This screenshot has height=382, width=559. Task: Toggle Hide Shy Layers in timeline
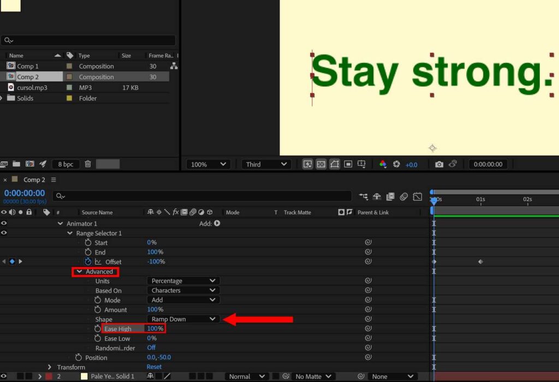pyautogui.click(x=377, y=196)
